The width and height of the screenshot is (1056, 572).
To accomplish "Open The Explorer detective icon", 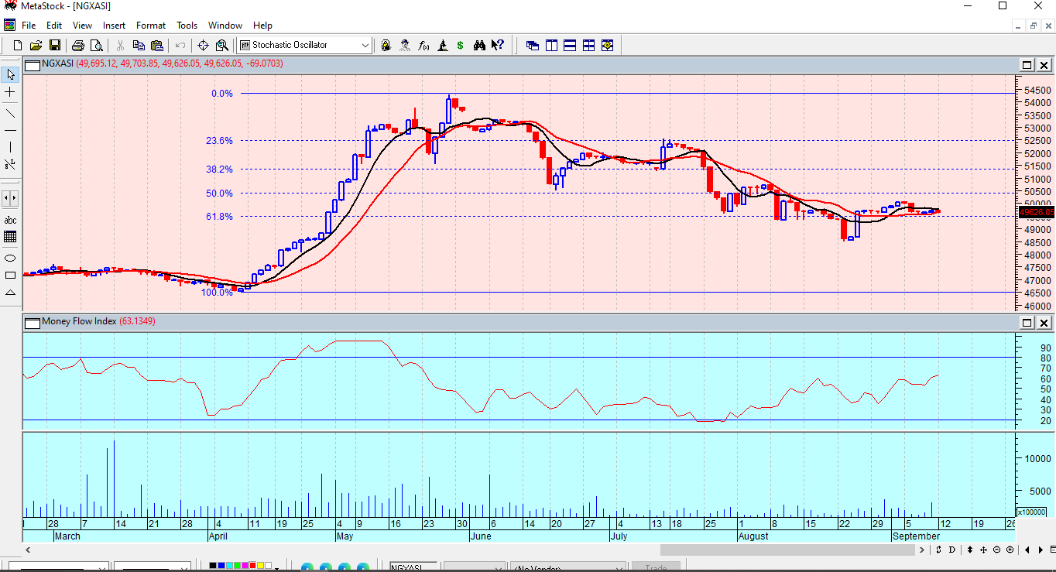I will coord(404,45).
